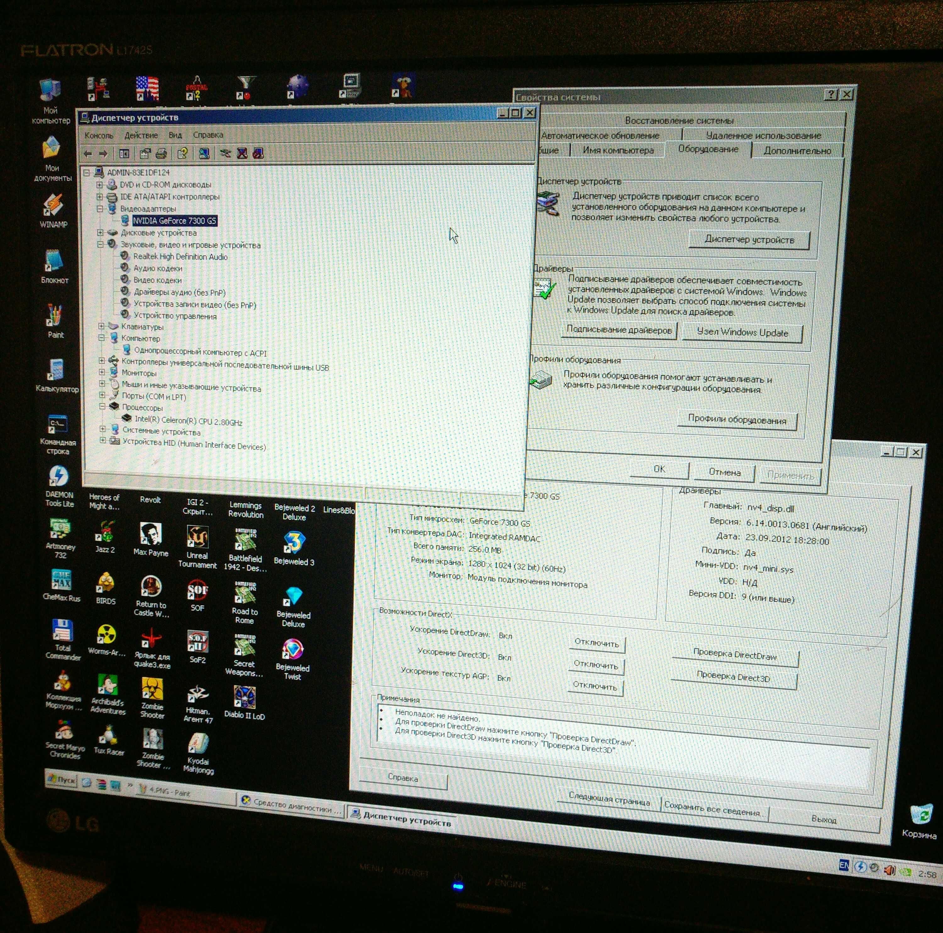
Task: Click Отключить next to Ускорение Direct3D
Action: 596,665
